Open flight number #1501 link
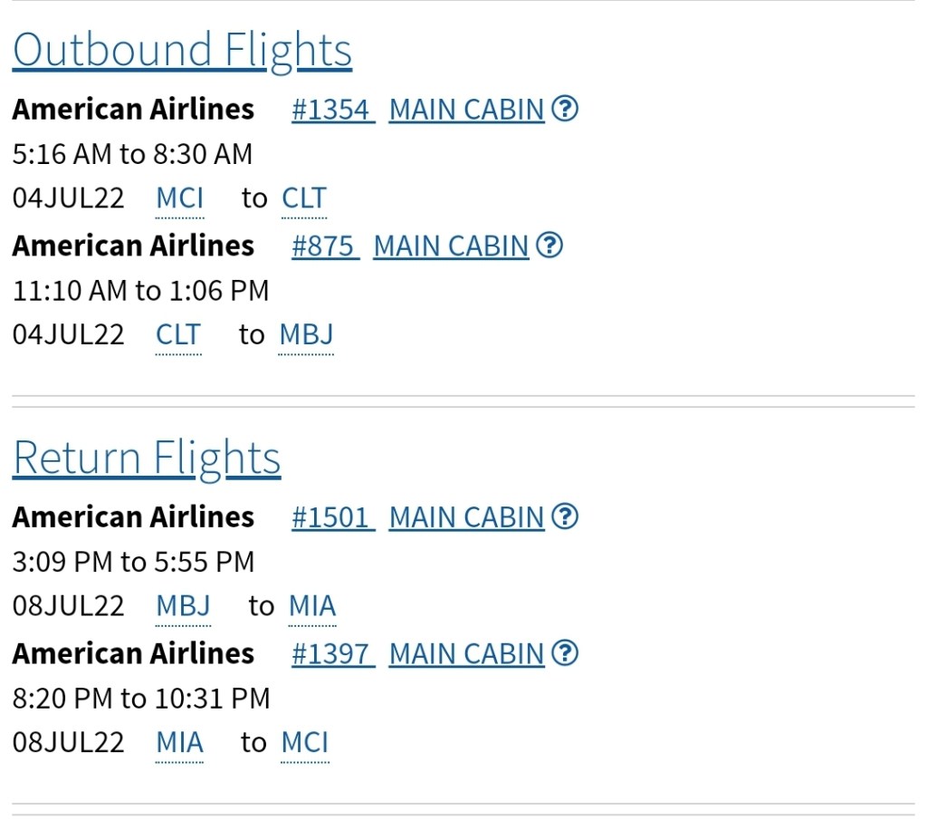The height and width of the screenshot is (820, 927). 331,517
